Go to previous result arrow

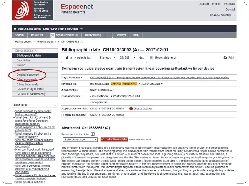pos(115,57)
